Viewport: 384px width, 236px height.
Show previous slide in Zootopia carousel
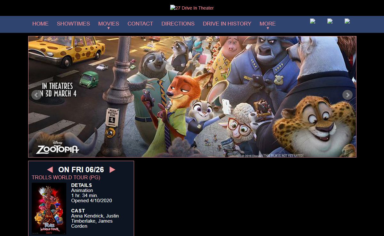point(36,95)
